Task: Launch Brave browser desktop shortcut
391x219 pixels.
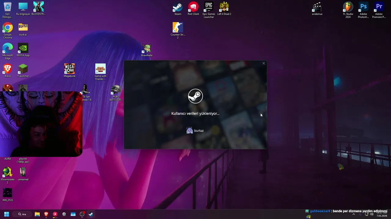Action: pyautogui.click(x=7, y=71)
